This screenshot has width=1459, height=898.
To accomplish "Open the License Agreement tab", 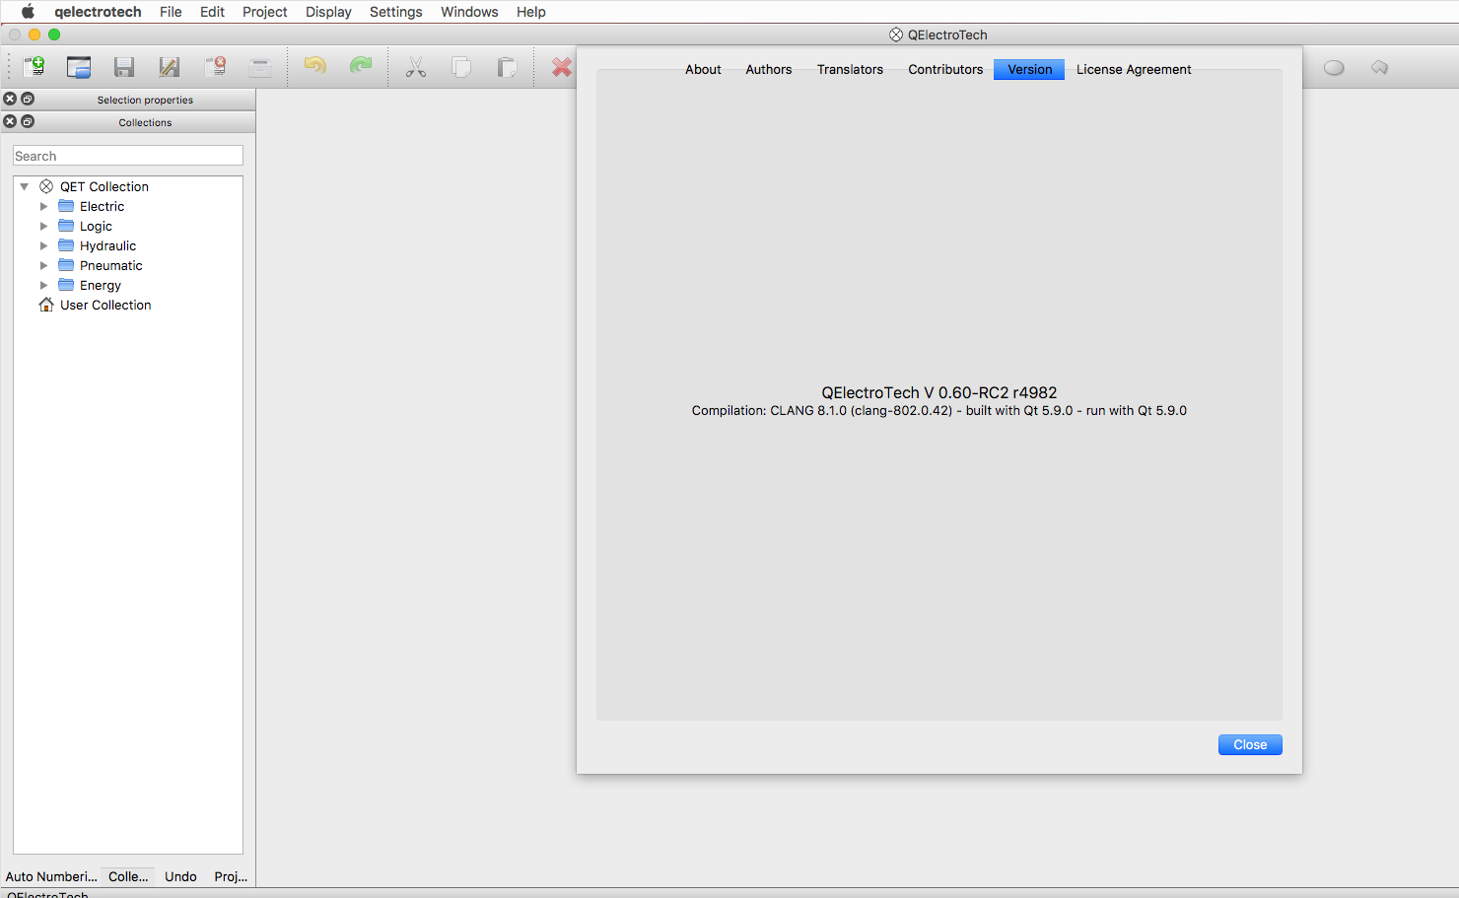I will point(1134,69).
